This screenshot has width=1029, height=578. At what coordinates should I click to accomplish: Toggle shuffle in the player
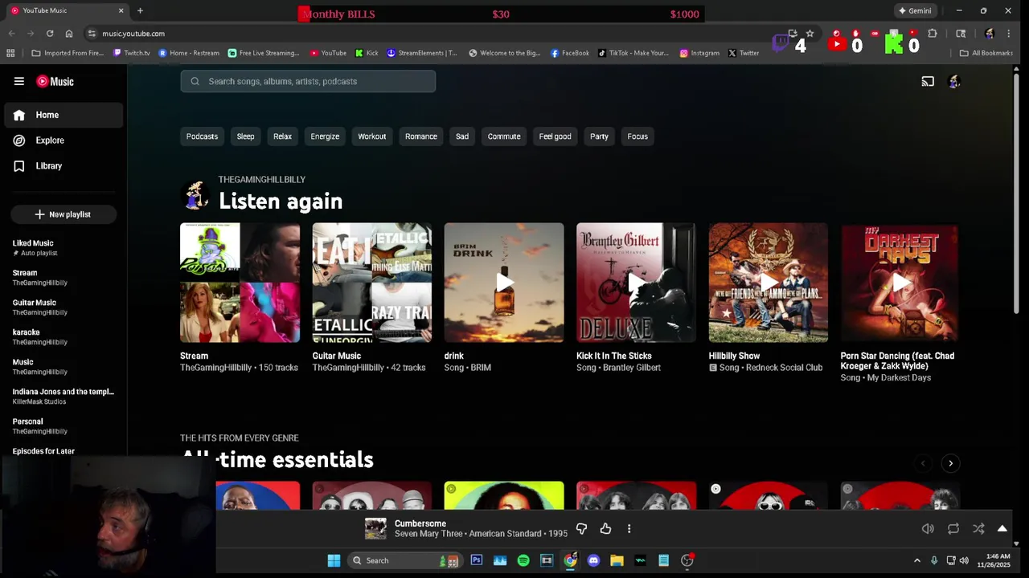978,529
